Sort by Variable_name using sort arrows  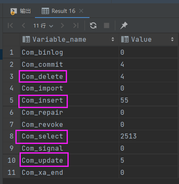click(113, 39)
